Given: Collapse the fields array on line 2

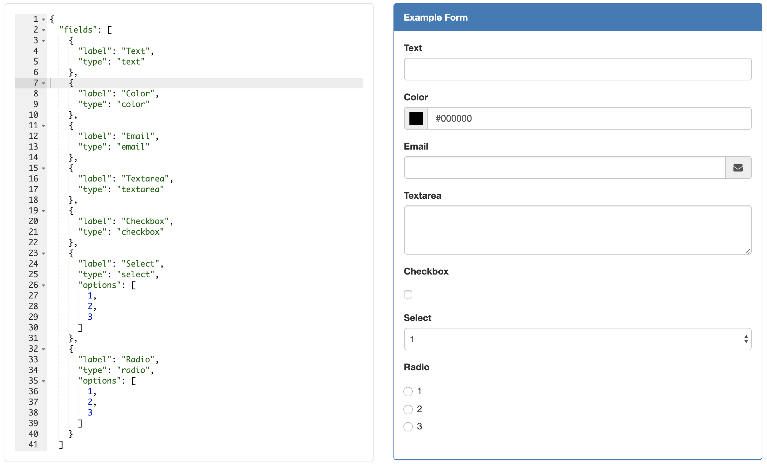Looking at the screenshot, I should coord(44,30).
